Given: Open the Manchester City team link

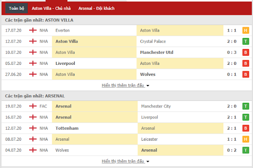Looking at the screenshot, I should [156, 106].
